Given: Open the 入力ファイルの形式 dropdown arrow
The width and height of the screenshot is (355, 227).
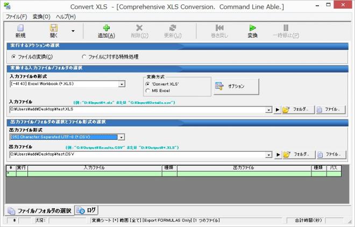Looking at the screenshot, I should click(122, 84).
